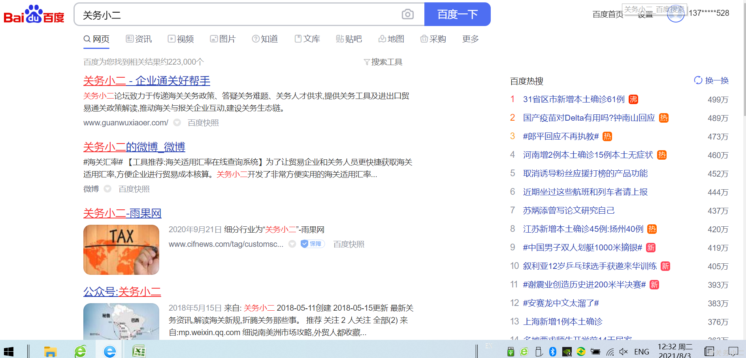Open the 文库 tab
This screenshot has height=358, width=746.
click(x=307, y=39)
